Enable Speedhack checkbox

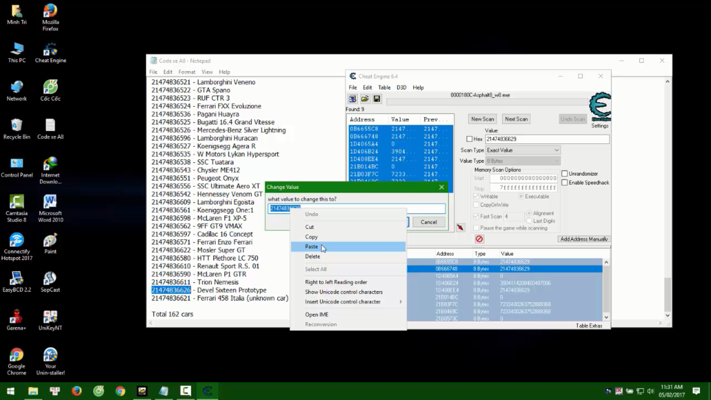tap(565, 182)
